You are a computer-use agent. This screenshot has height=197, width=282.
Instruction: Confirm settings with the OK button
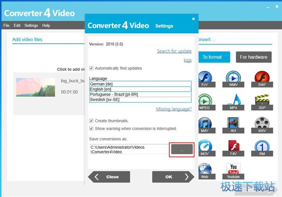point(173,177)
